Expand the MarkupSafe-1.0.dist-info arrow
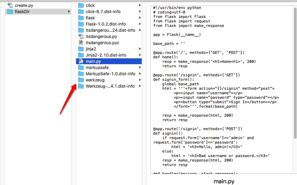 pyautogui.click(x=140, y=74)
